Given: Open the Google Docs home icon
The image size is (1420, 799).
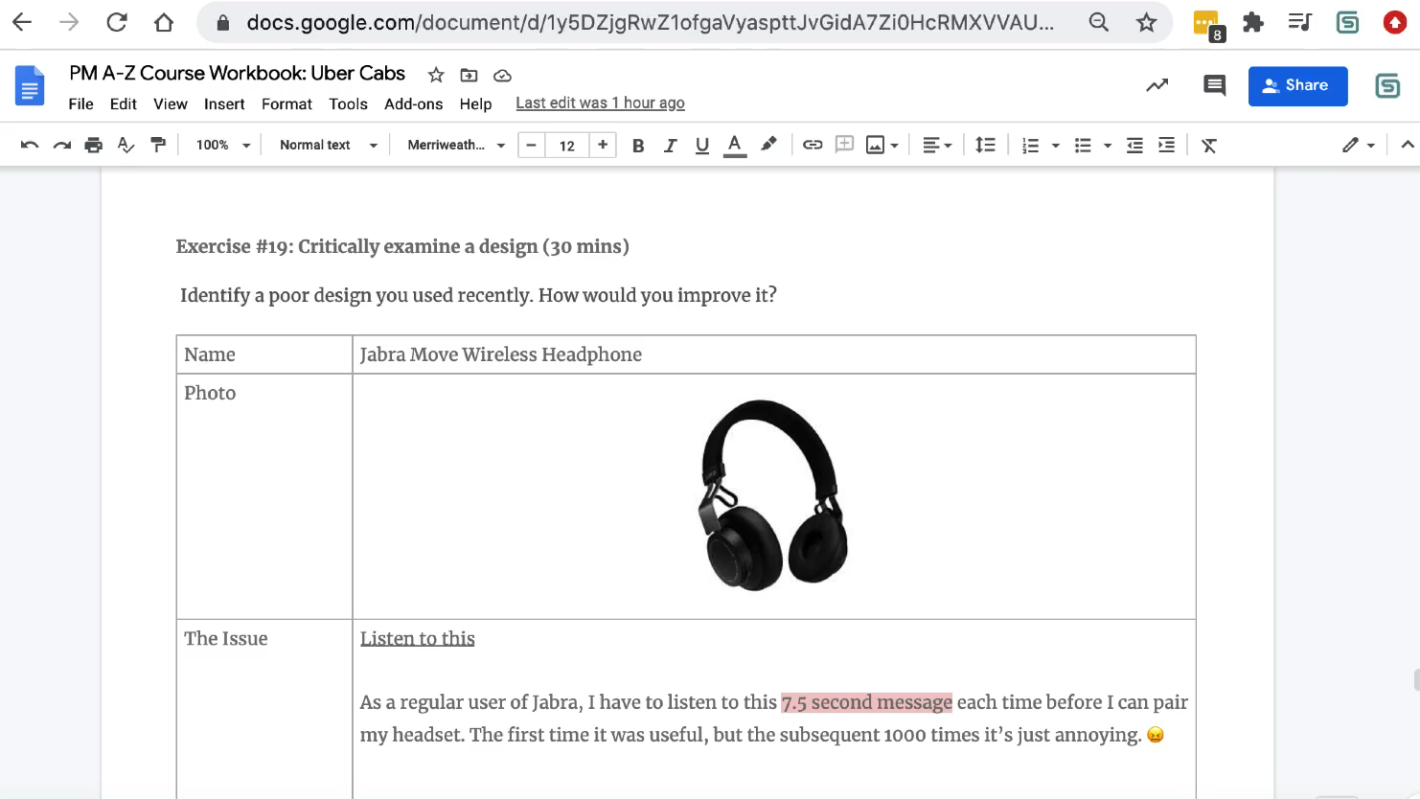Looking at the screenshot, I should click(x=30, y=86).
